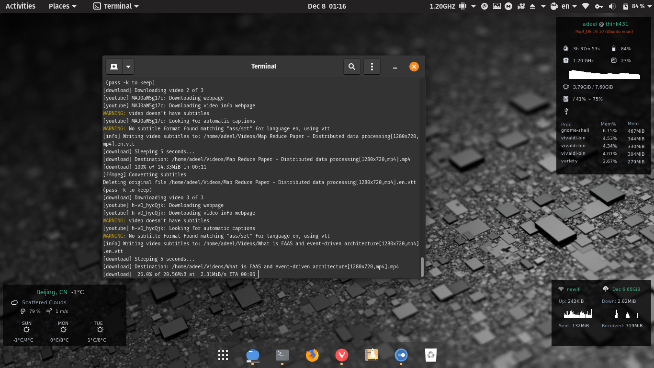The height and width of the screenshot is (368, 654).
Task: Expand the battery 84% system menu
Action: click(636, 6)
